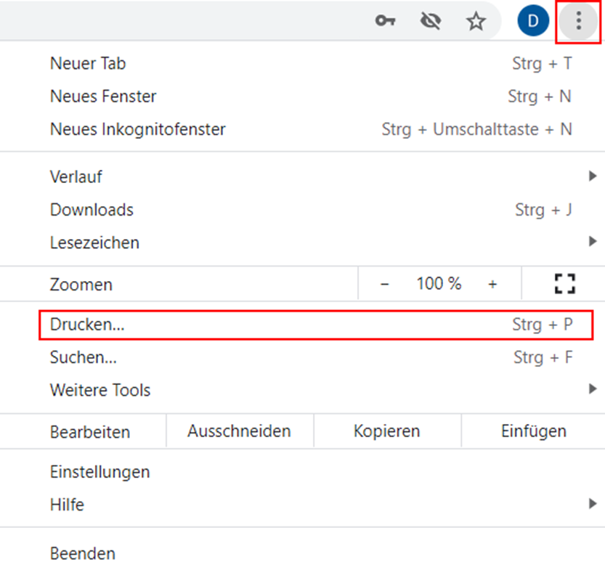Expand the Lesezeichen submenu arrow

pos(593,241)
